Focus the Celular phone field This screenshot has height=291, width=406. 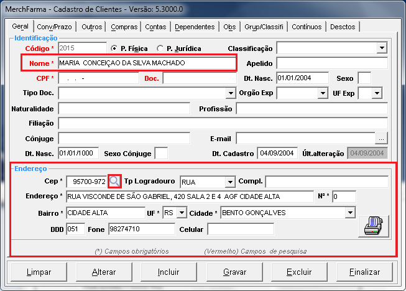click(x=240, y=229)
